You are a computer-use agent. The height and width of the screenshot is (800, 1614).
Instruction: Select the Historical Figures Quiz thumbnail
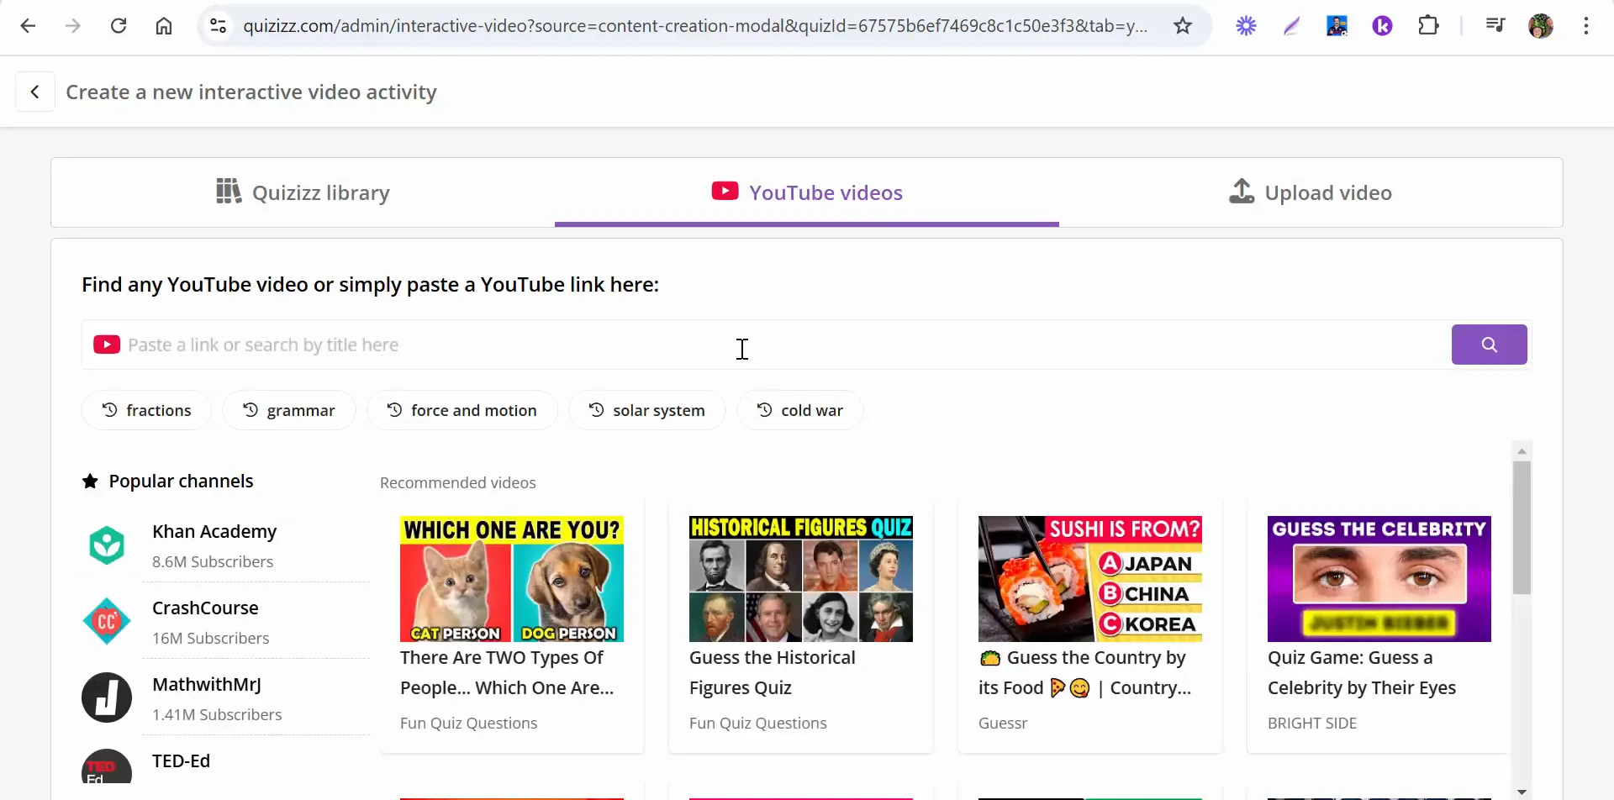pos(801,579)
